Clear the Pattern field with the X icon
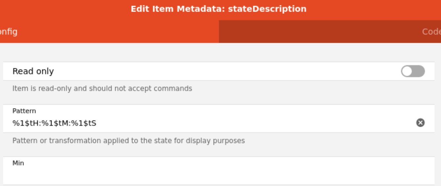The image size is (441, 186). point(420,123)
